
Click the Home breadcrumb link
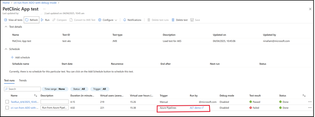tap(6, 3)
